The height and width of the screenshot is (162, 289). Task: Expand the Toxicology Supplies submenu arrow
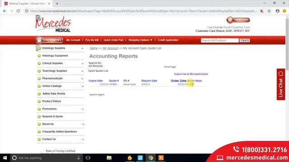(82, 71)
